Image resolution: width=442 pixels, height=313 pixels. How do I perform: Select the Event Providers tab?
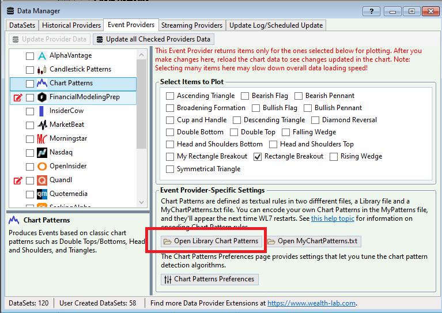pyautogui.click(x=131, y=25)
